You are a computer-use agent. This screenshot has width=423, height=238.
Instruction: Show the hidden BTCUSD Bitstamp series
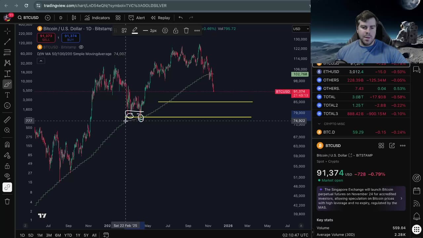[81, 47]
